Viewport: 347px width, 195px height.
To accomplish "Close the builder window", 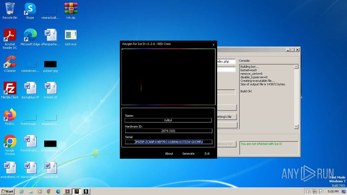I will click(x=297, y=50).
